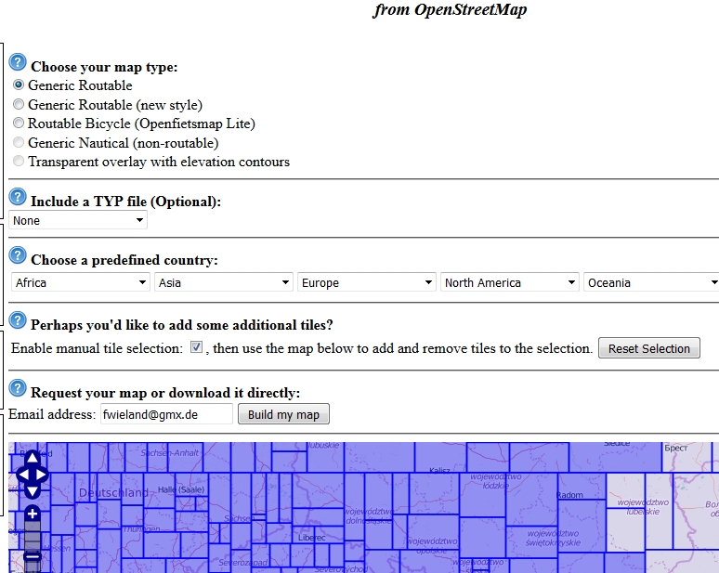The width and height of the screenshot is (719, 573).
Task: Open the TYP file dropdown showing None
Action: pyautogui.click(x=79, y=221)
